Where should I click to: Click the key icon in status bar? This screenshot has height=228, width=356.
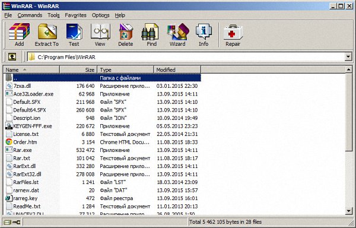(x=17, y=222)
